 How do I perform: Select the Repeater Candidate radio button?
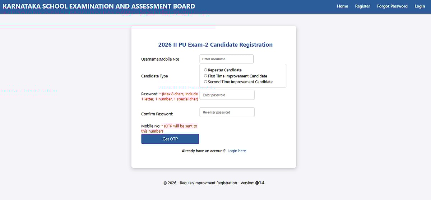point(206,70)
